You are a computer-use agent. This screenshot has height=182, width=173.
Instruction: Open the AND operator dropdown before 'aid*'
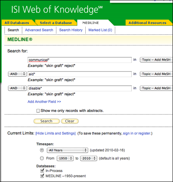point(17,74)
